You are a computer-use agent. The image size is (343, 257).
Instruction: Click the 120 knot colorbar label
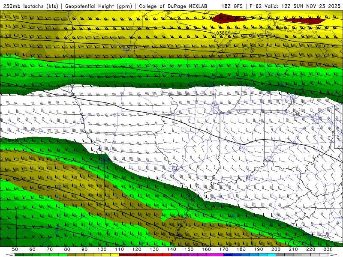pos(137,249)
